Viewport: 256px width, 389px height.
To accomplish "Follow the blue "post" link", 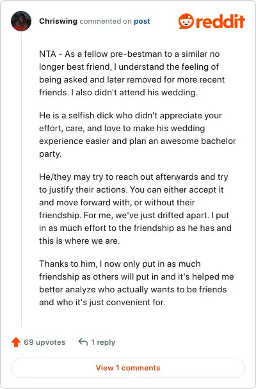I will [x=142, y=21].
